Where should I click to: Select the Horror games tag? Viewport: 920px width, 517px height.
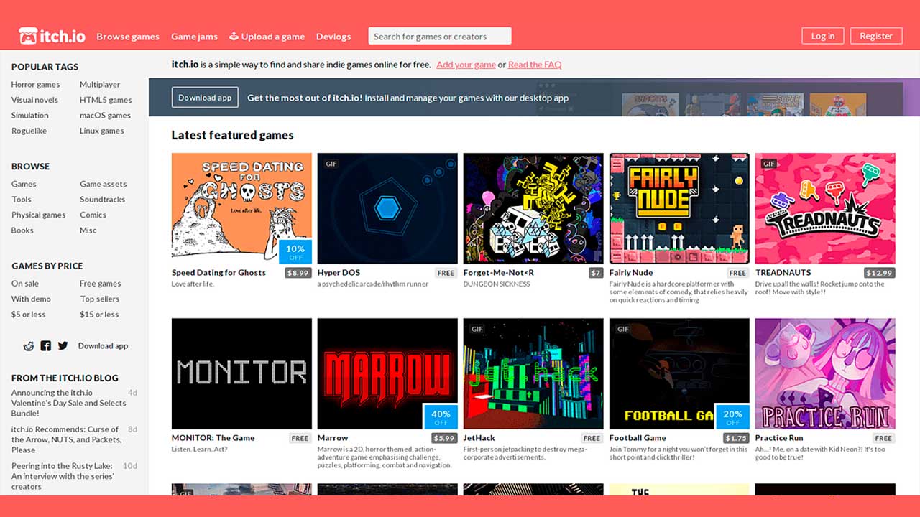[35, 85]
